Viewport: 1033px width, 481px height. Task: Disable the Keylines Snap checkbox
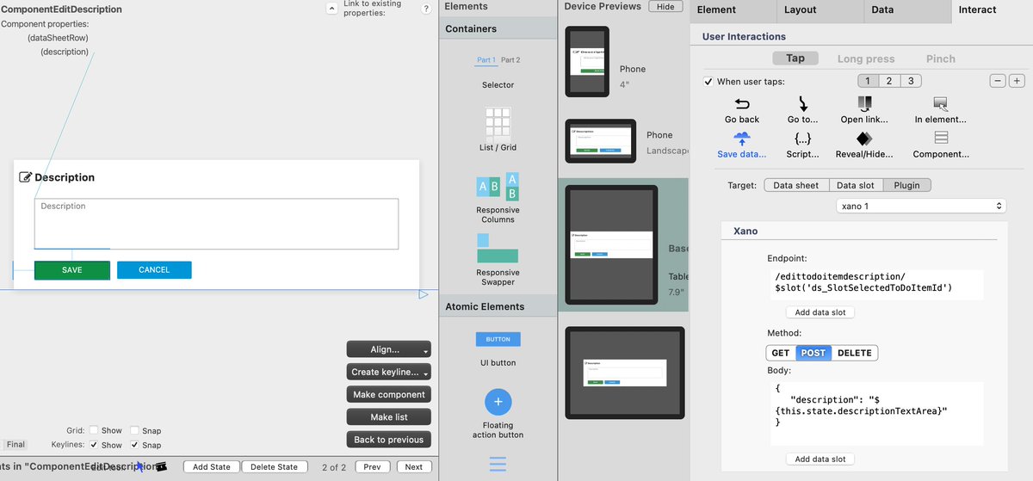[134, 445]
